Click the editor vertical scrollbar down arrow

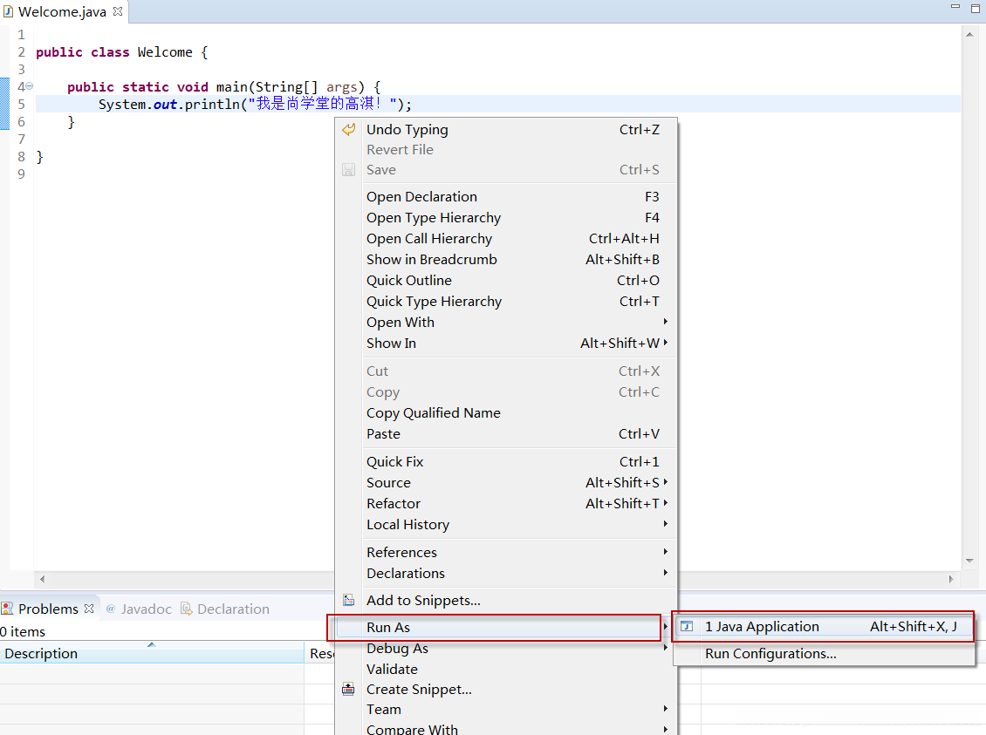click(x=969, y=561)
